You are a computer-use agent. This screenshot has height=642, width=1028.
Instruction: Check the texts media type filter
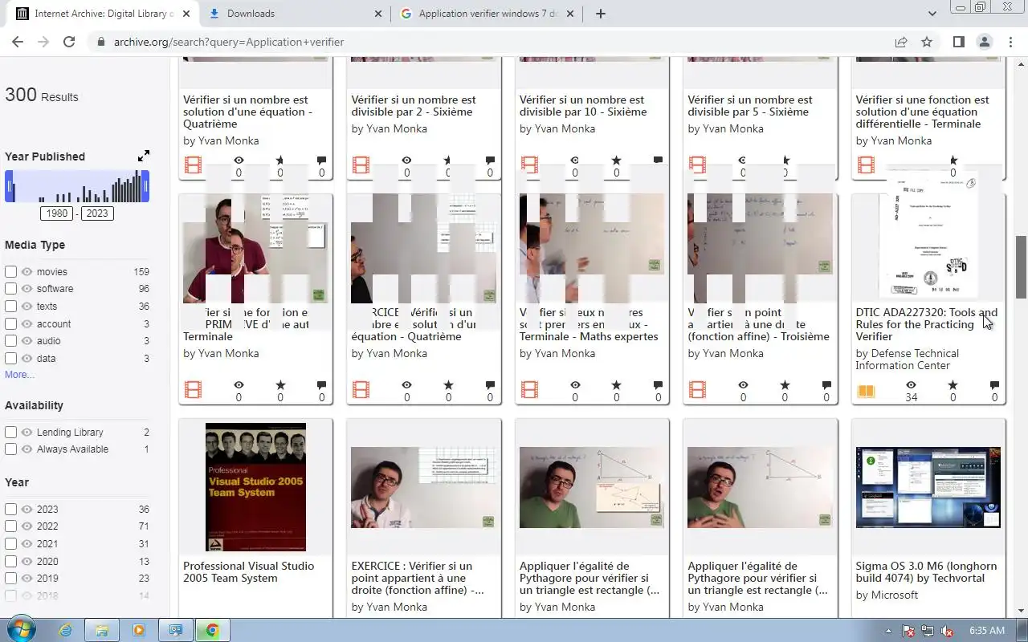(10, 307)
